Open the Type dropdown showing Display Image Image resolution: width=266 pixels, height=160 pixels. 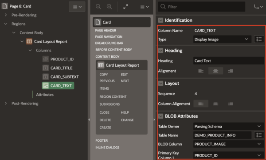click(222, 39)
